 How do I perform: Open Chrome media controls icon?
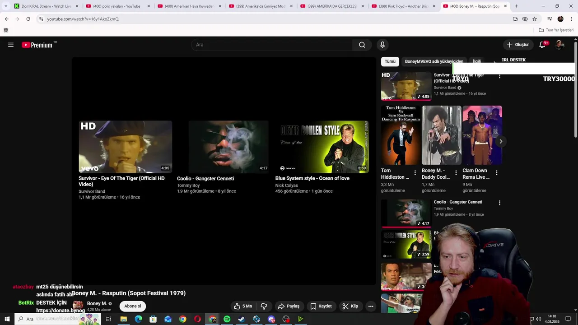(550, 19)
